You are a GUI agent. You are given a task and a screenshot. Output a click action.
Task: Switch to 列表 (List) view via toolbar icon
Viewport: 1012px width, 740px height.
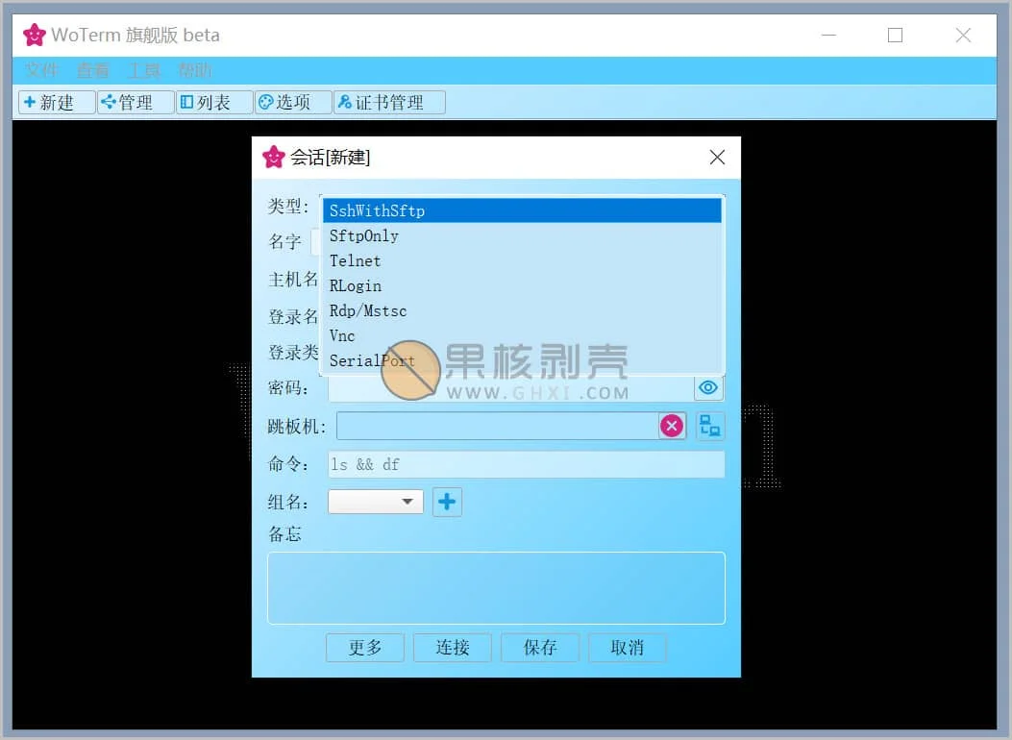[x=213, y=102]
